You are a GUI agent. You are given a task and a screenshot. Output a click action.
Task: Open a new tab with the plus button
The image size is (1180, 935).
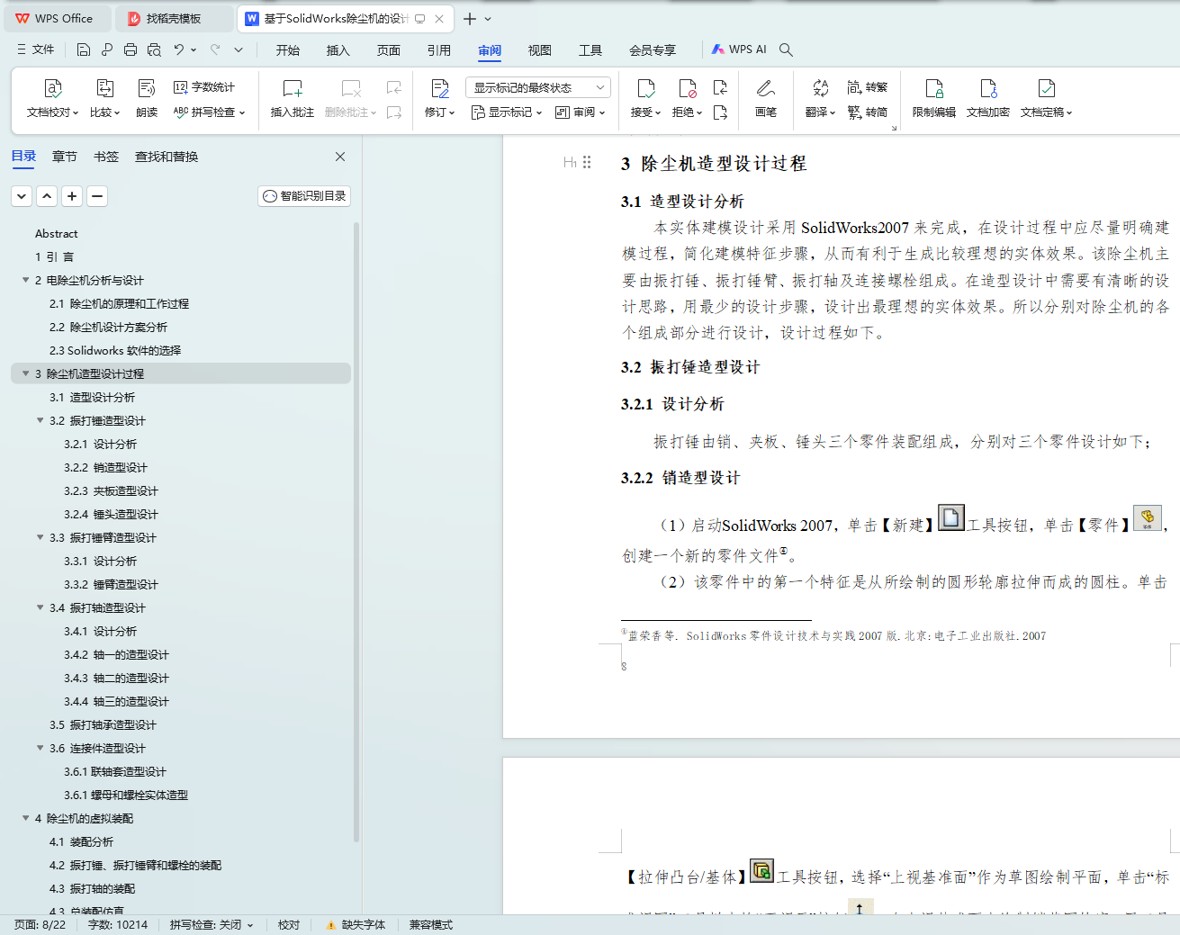point(470,18)
